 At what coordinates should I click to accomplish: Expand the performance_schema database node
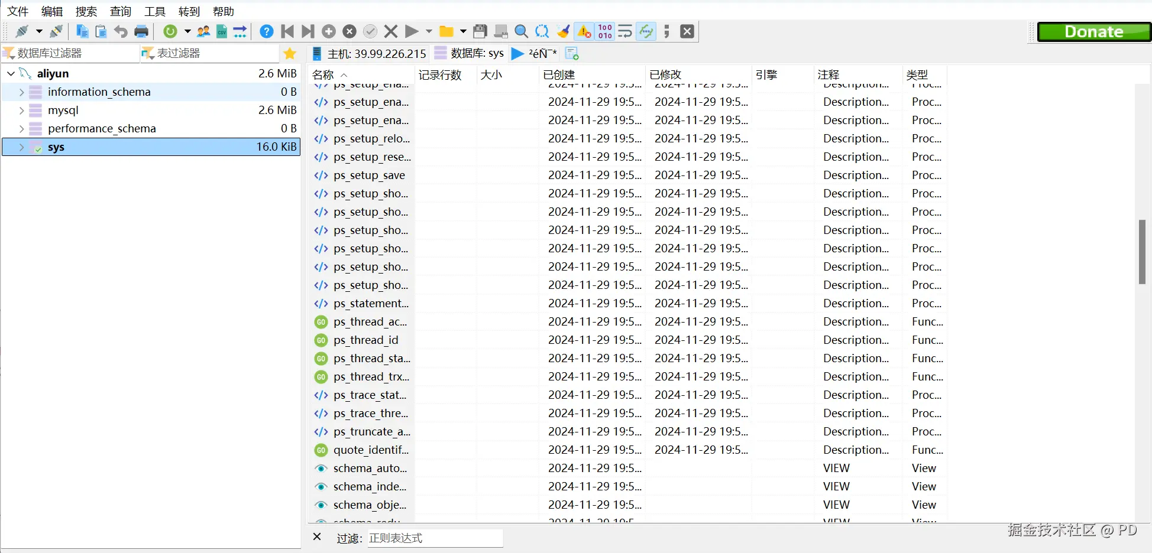pyautogui.click(x=21, y=129)
